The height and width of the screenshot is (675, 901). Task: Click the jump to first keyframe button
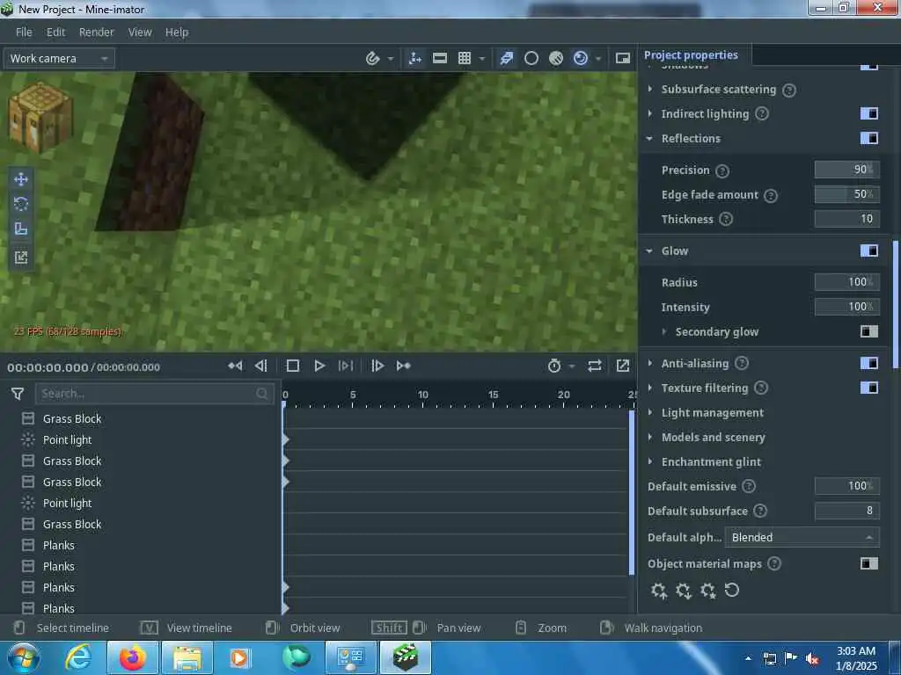click(235, 366)
